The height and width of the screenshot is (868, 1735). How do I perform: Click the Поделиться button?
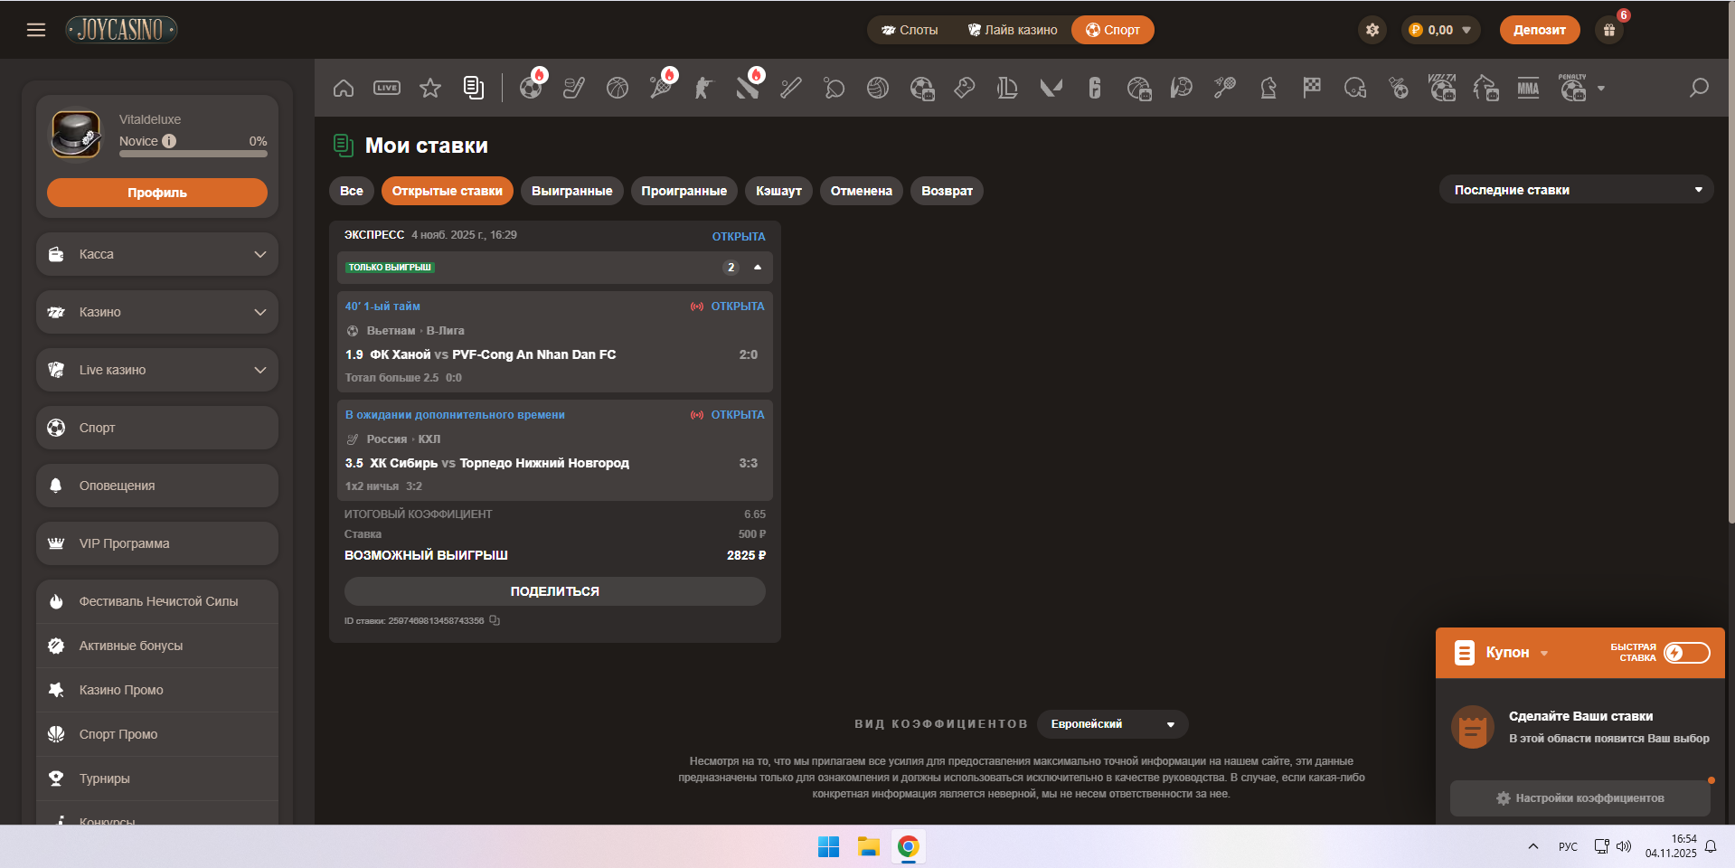[554, 591]
